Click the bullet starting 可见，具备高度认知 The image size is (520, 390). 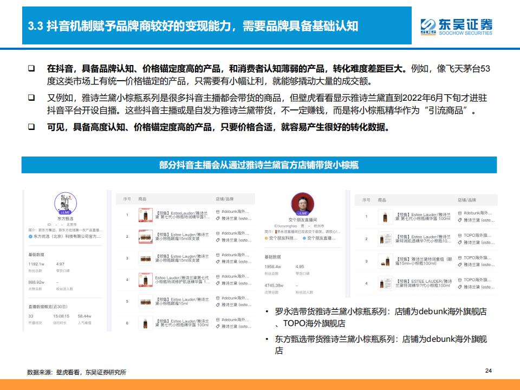(218, 127)
